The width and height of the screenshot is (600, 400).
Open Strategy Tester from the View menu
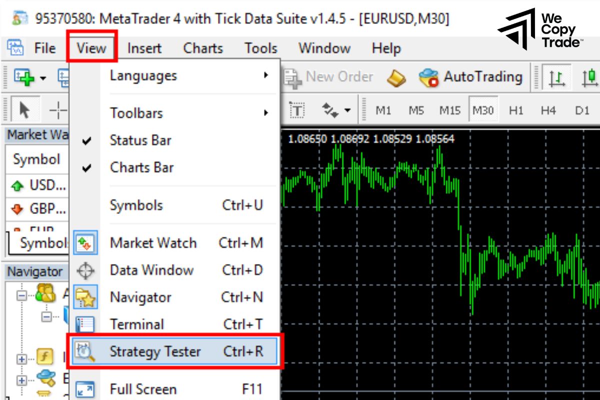point(155,351)
